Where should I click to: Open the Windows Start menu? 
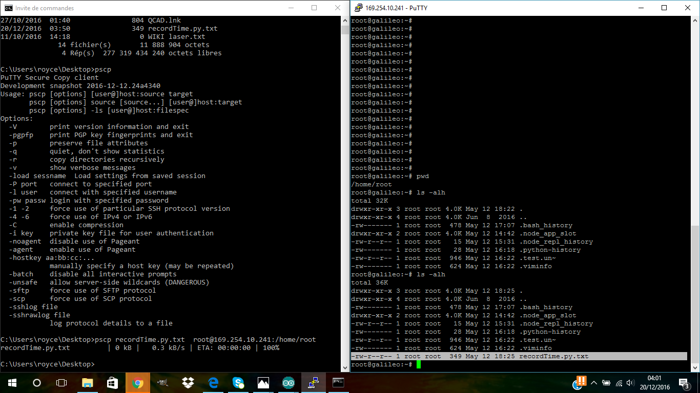tap(12, 383)
